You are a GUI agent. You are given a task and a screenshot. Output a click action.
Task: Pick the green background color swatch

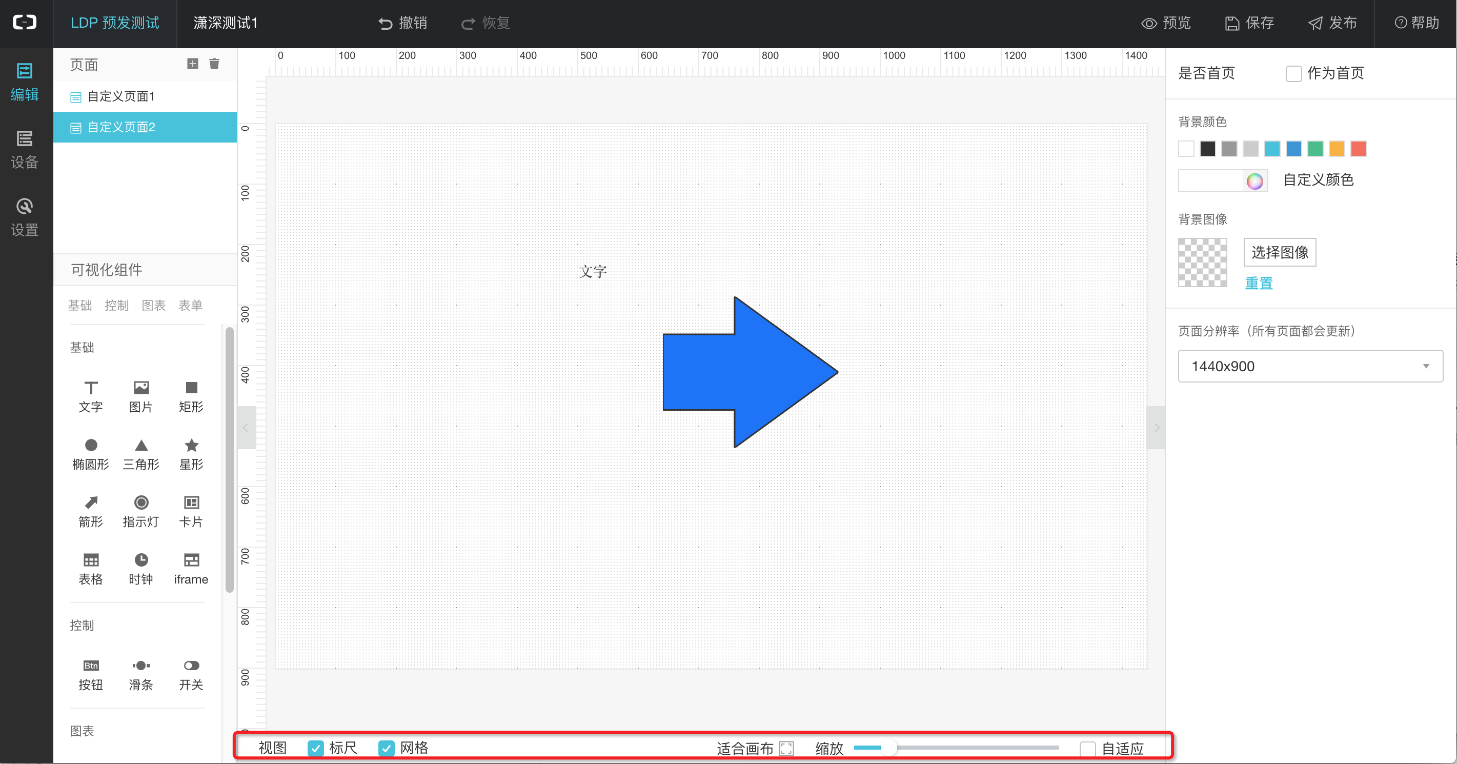[x=1315, y=149]
